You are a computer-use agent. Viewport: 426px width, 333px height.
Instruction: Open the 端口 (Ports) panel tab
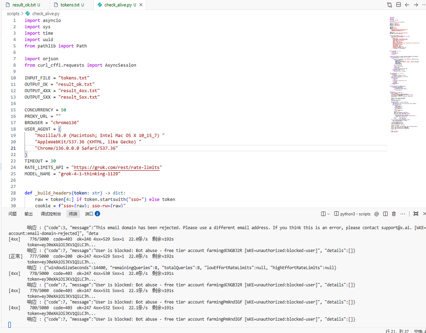92,214
